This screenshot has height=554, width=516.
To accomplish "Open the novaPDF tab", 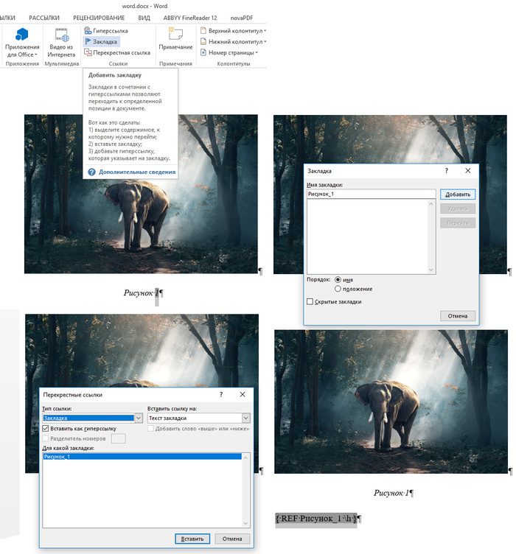I will click(x=242, y=18).
